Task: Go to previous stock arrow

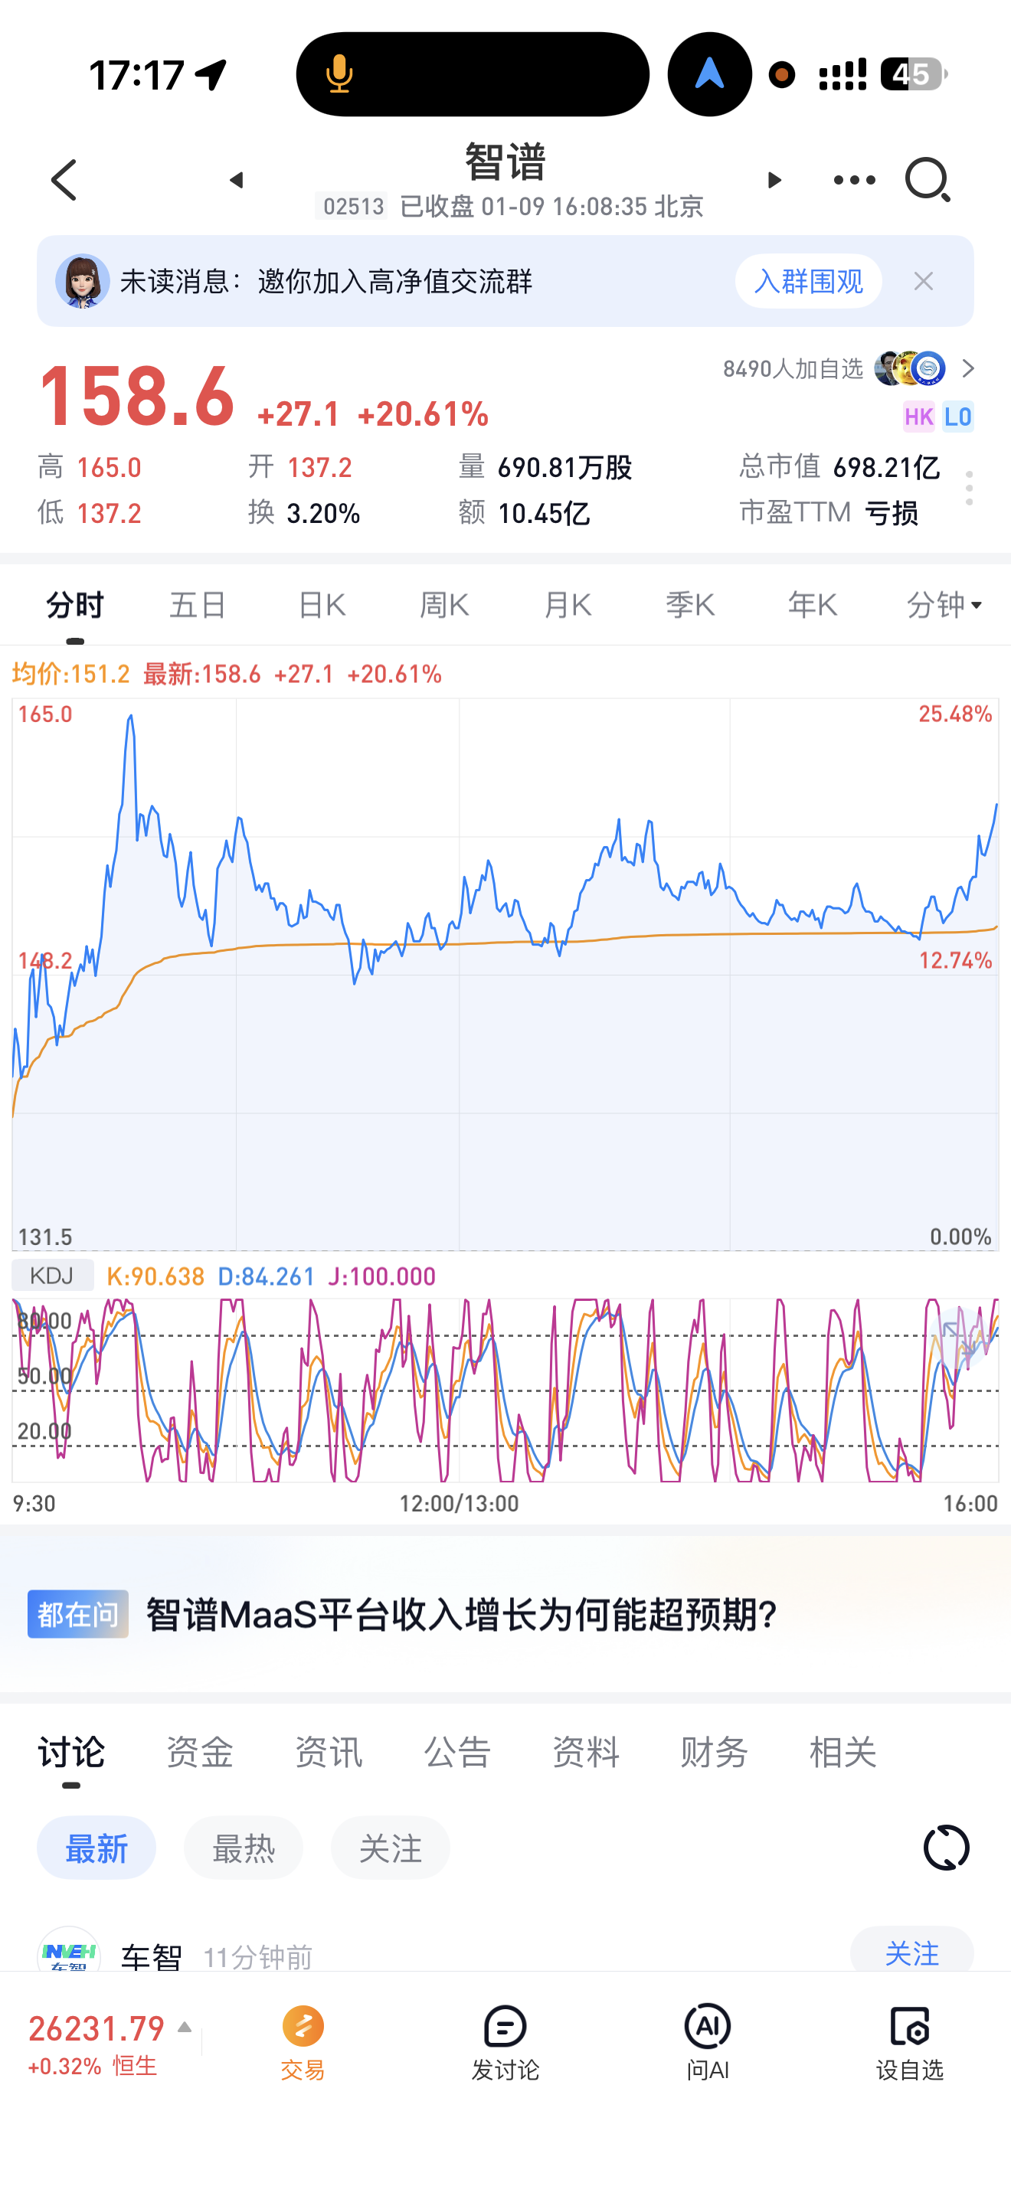Action: click(x=236, y=180)
